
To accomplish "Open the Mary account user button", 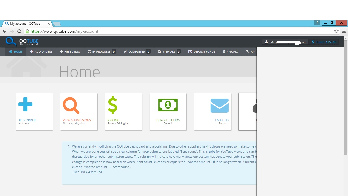I will (285, 42).
